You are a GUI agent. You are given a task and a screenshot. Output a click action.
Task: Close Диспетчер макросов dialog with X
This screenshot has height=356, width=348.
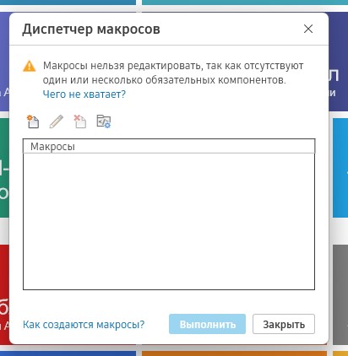point(308,29)
